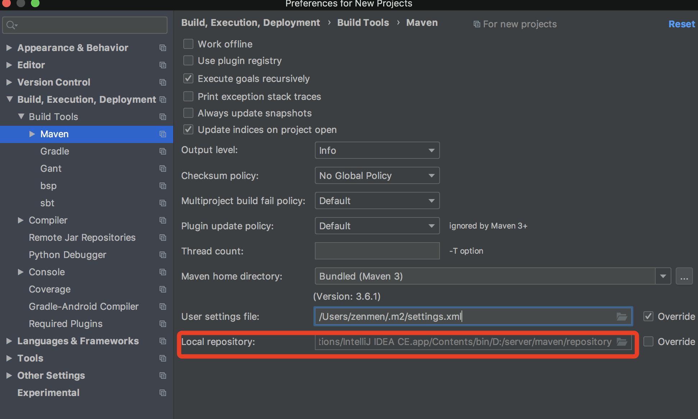Expand the Maven subtree arrow
Screen dimensions: 698x419
tap(32, 134)
